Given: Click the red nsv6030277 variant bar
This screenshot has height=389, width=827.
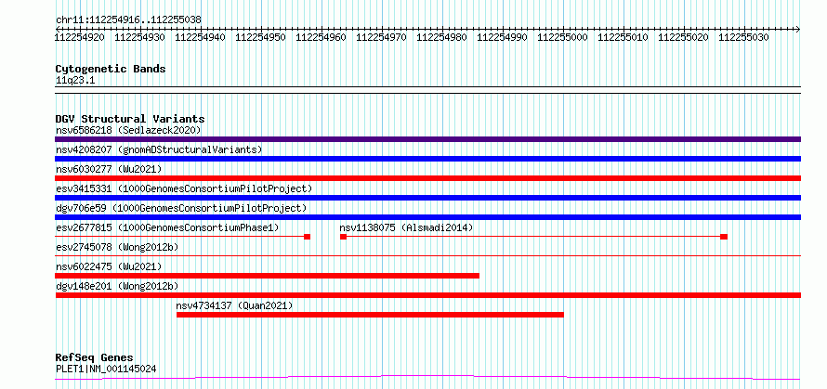Looking at the screenshot, I should [x=427, y=178].
